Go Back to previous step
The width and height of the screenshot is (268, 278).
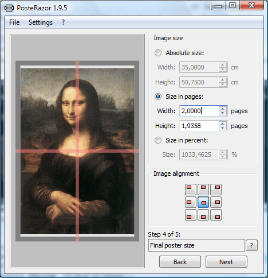tap(180, 262)
